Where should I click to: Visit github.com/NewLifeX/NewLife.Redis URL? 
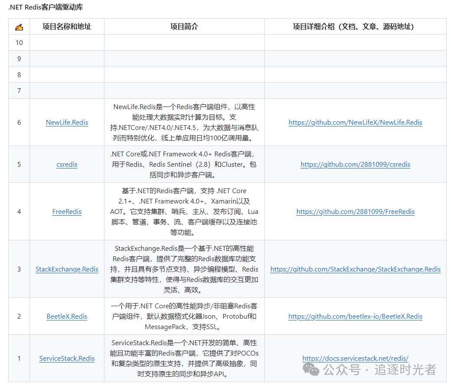pos(356,123)
